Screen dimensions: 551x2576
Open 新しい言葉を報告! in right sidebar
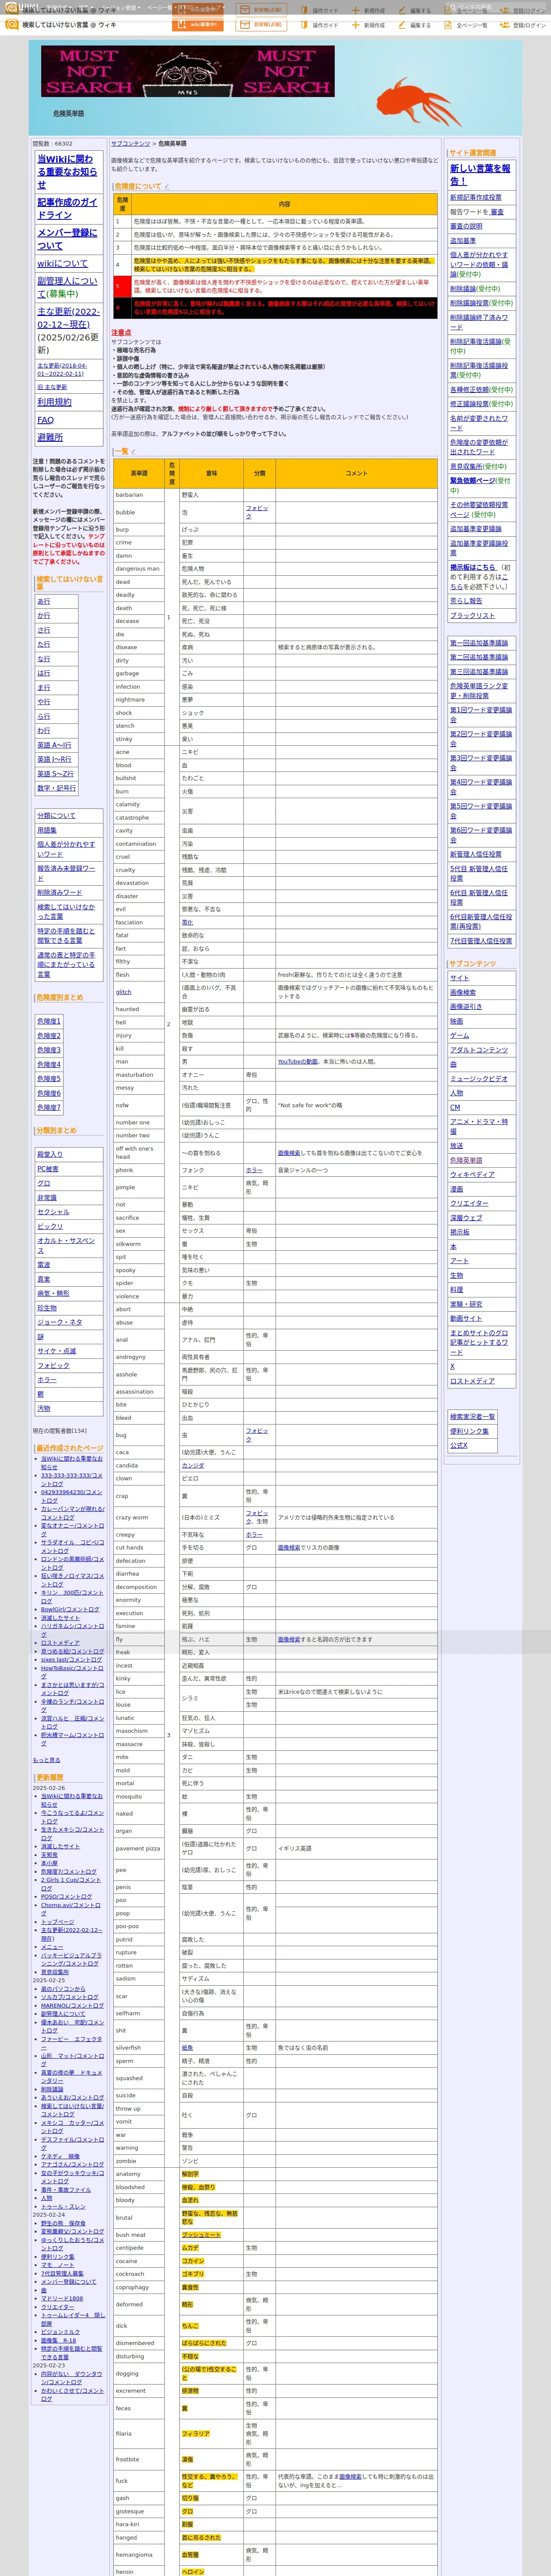pos(480,175)
